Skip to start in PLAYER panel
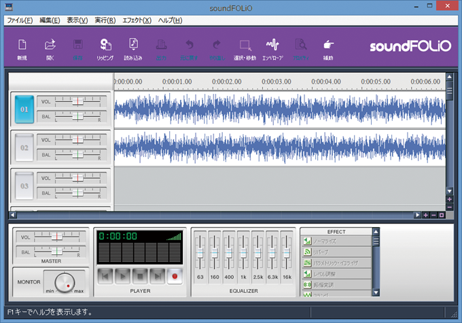The width and height of the screenshot is (462, 323). [105, 276]
